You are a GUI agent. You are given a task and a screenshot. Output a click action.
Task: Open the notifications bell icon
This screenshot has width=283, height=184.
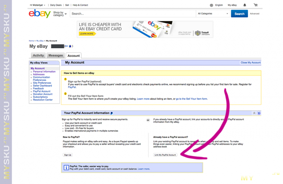[x=244, y=5]
